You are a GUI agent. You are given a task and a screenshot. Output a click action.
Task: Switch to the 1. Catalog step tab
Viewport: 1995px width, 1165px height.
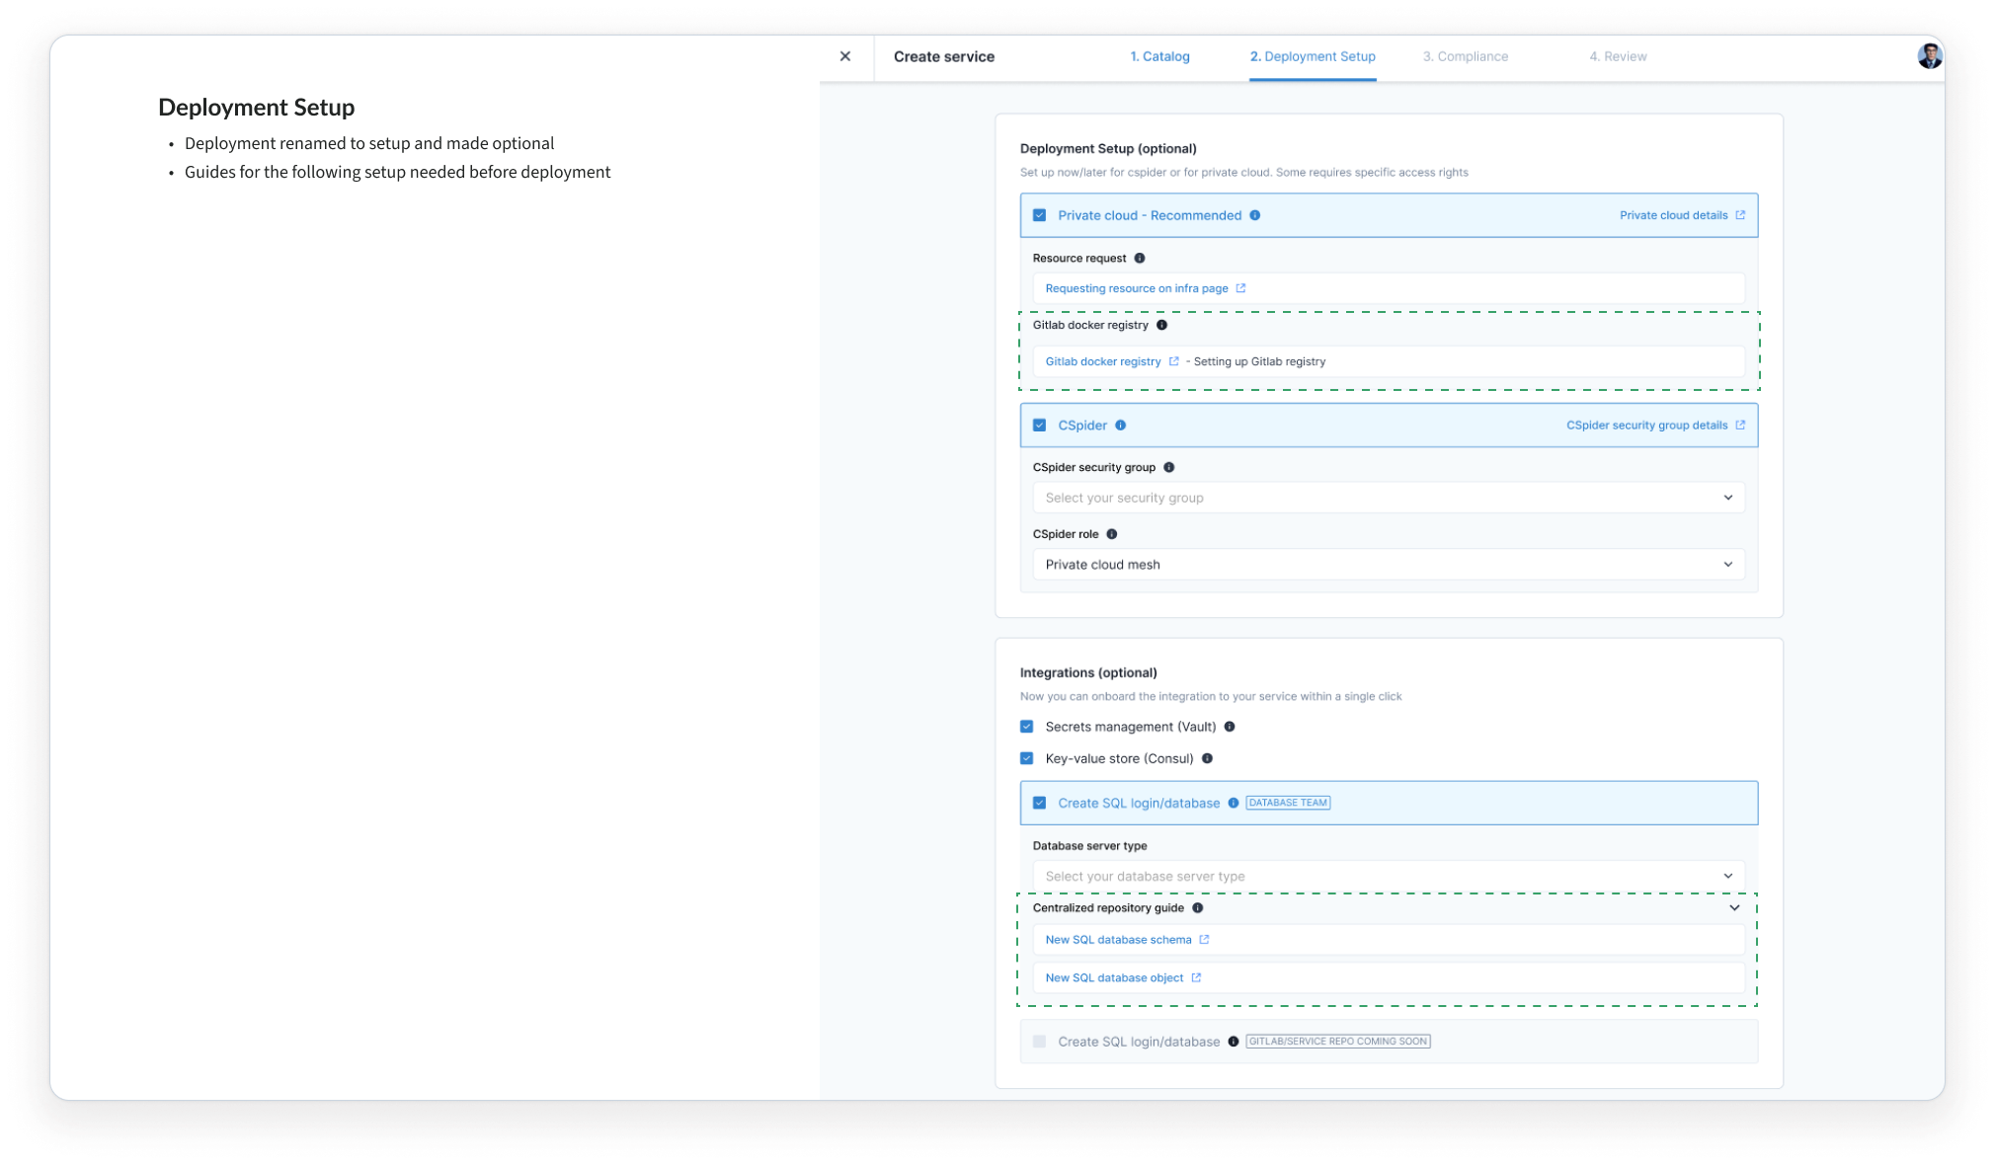click(x=1159, y=56)
